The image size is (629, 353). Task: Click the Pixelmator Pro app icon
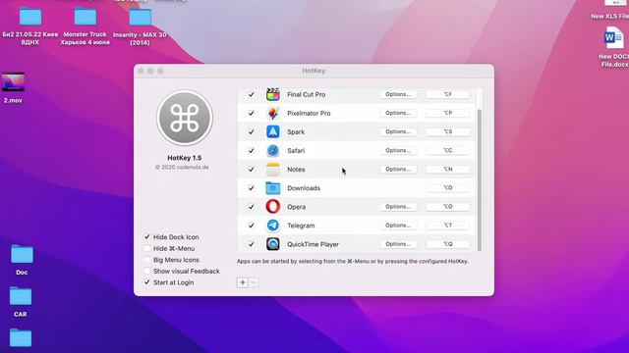pyautogui.click(x=273, y=114)
